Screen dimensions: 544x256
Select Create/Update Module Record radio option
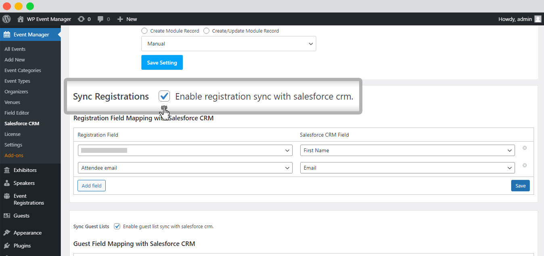pos(206,31)
